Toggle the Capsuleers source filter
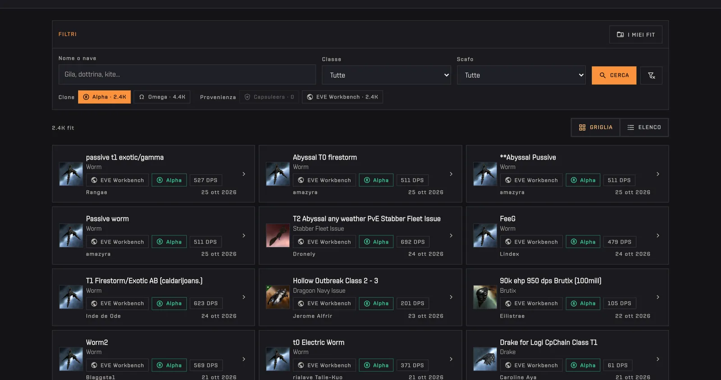721x380 pixels. pyautogui.click(x=269, y=97)
